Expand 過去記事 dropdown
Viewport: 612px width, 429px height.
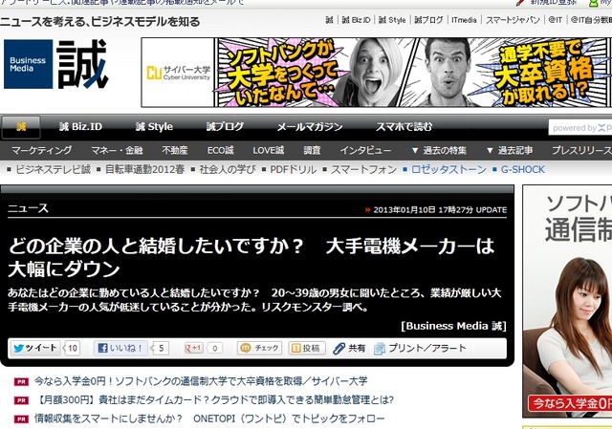coord(510,151)
